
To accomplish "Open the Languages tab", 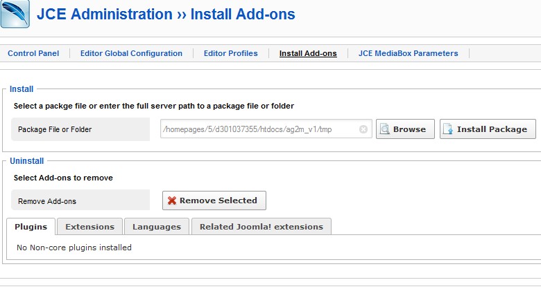I will pyautogui.click(x=157, y=227).
